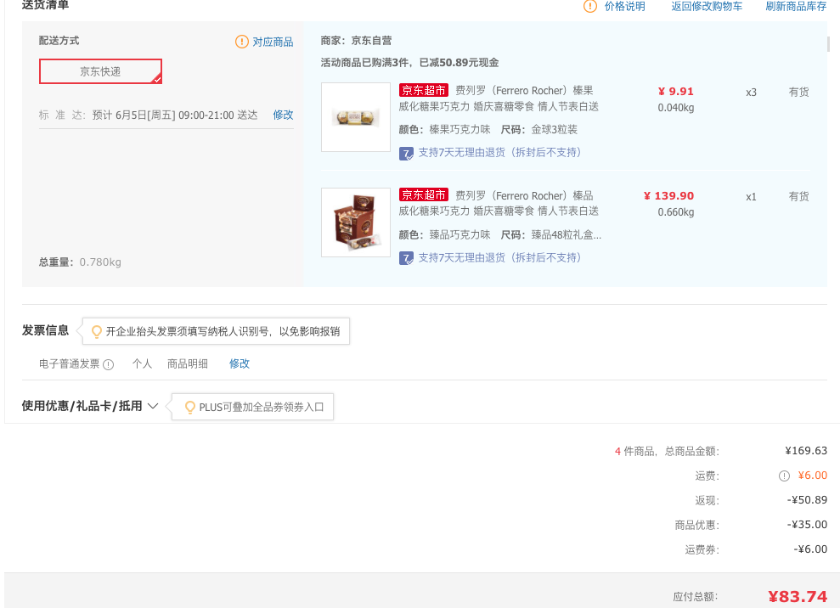Viewport: 840px width, 608px height.
Task: Open 价格说明 link
Action: pos(624,7)
